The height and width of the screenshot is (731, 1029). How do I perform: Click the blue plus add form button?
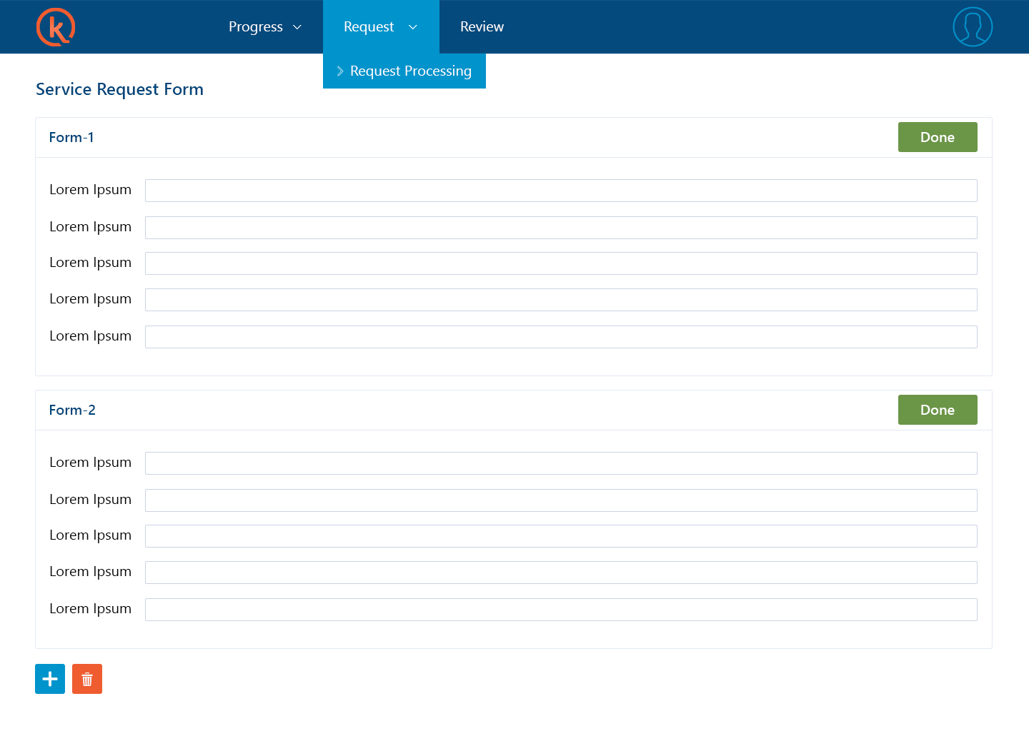[x=50, y=679]
